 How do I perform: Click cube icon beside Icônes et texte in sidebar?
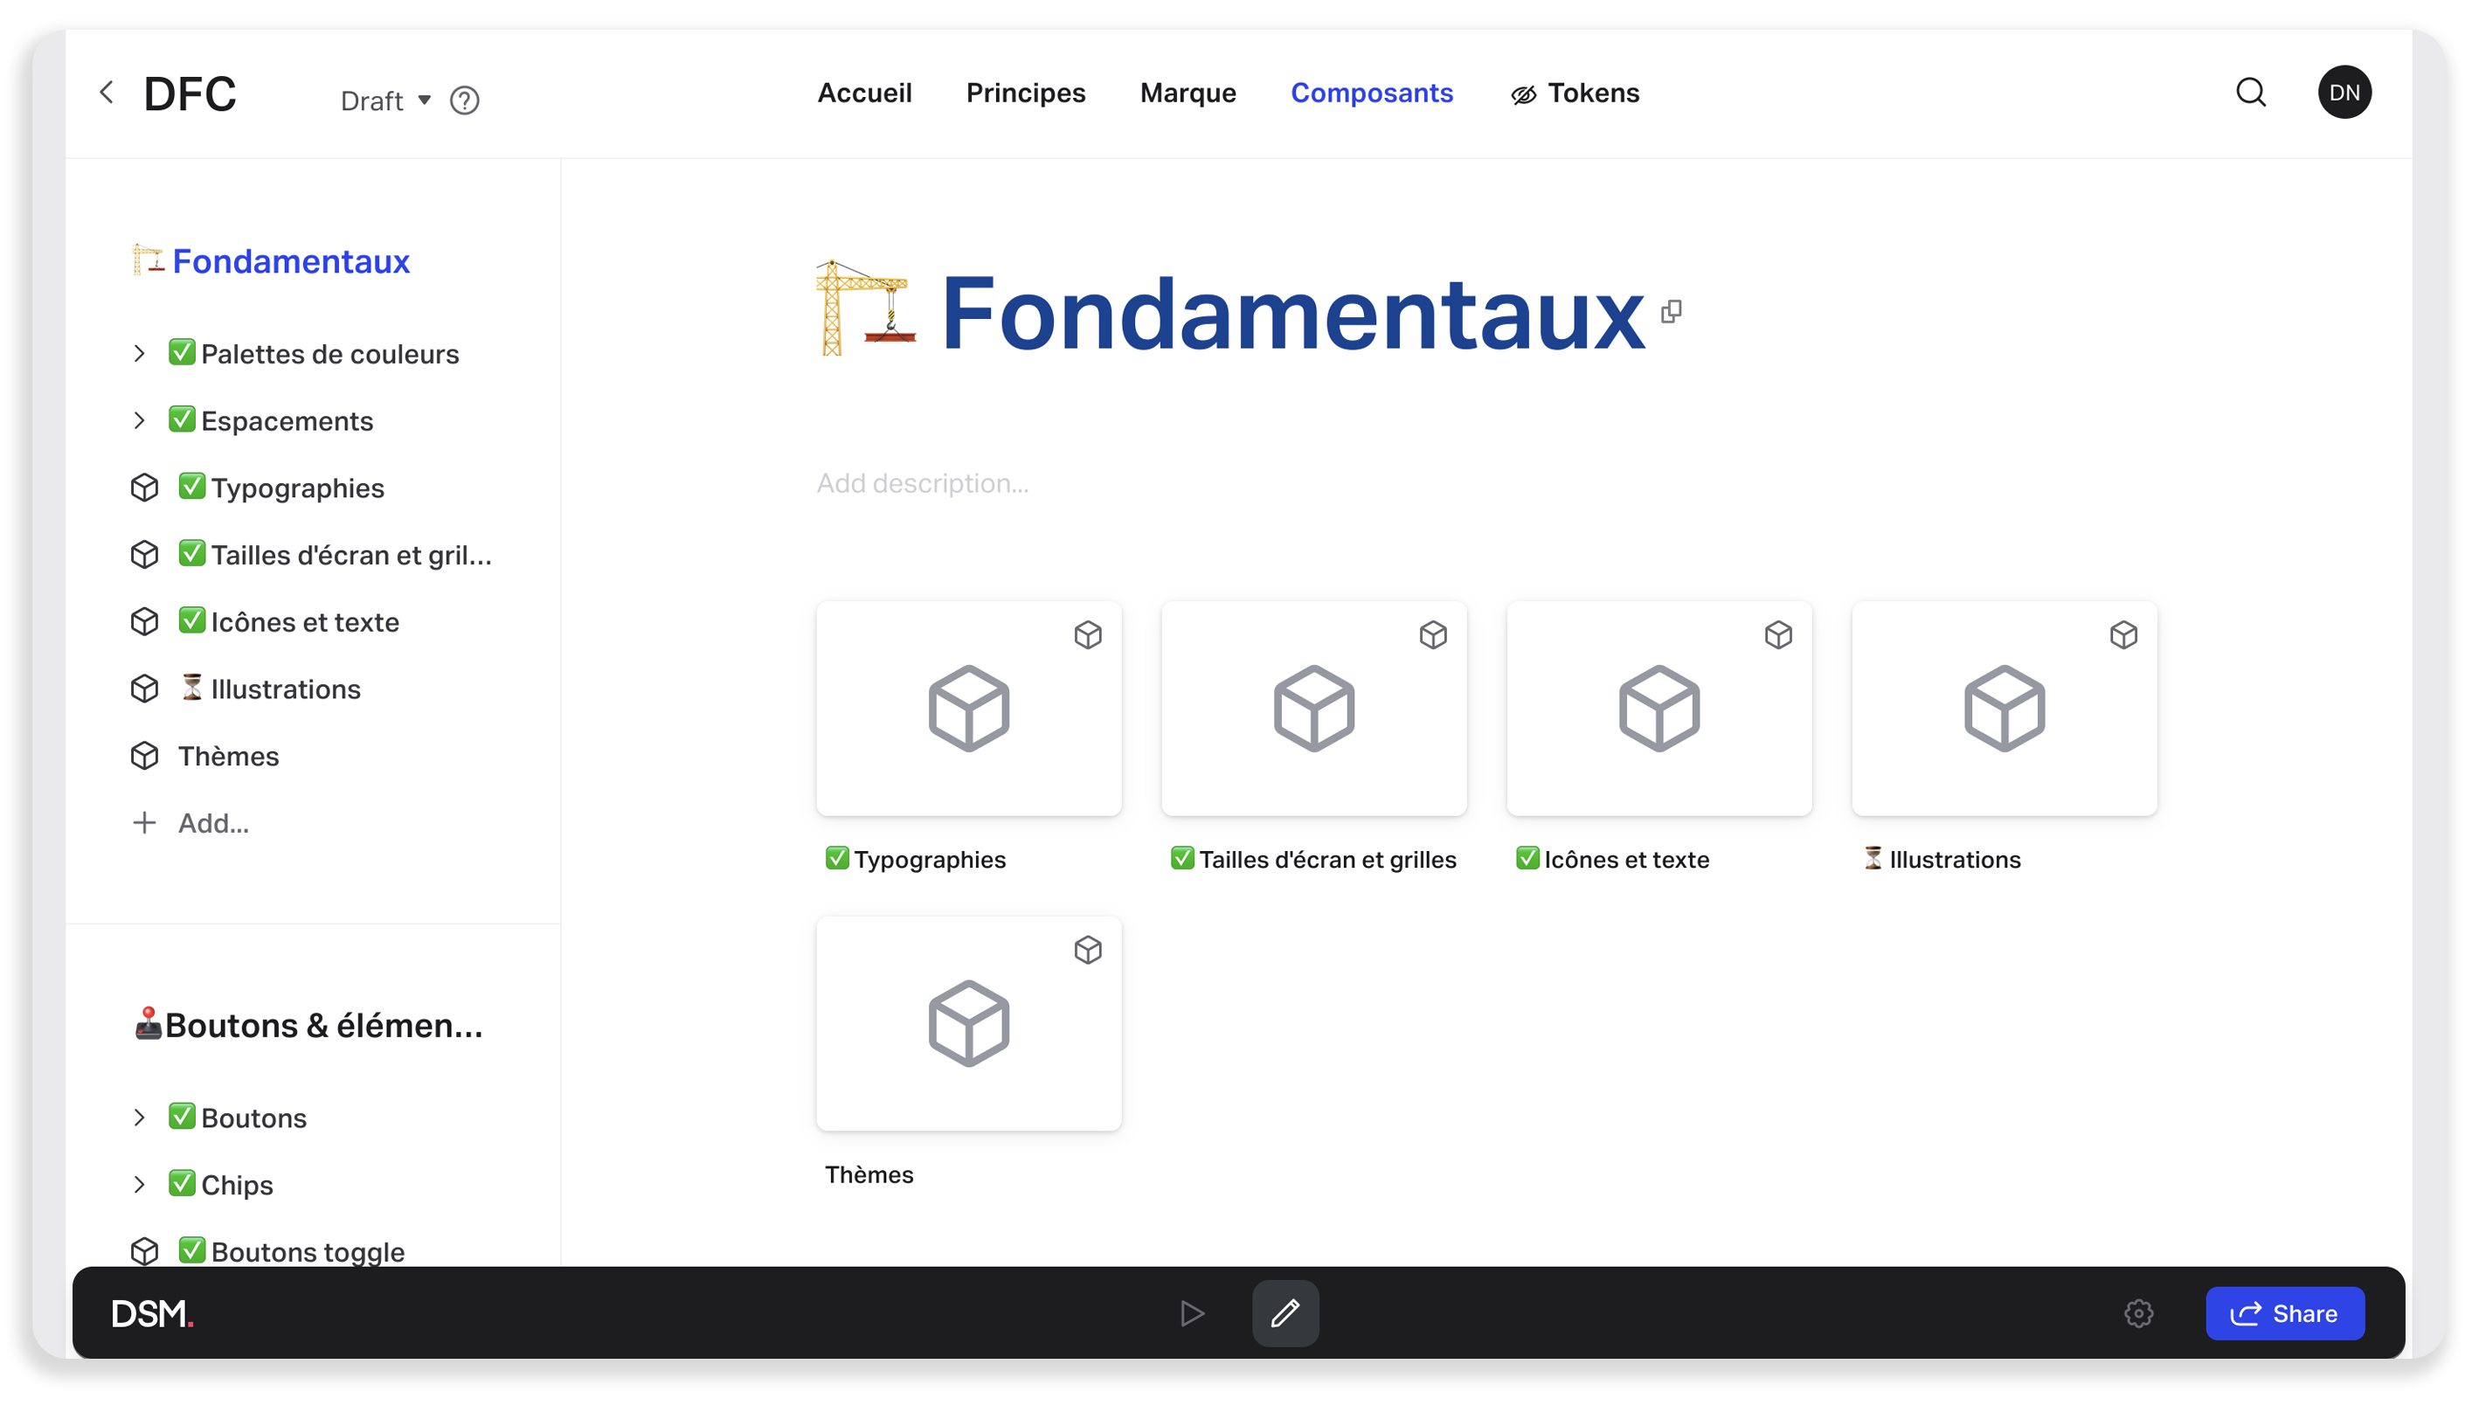[x=145, y=622]
